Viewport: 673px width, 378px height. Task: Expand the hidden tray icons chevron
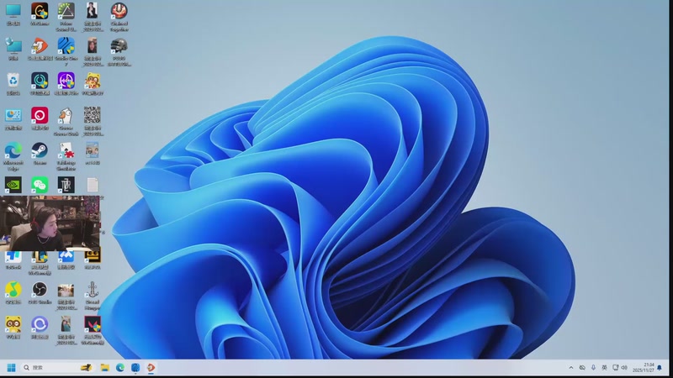(x=571, y=368)
